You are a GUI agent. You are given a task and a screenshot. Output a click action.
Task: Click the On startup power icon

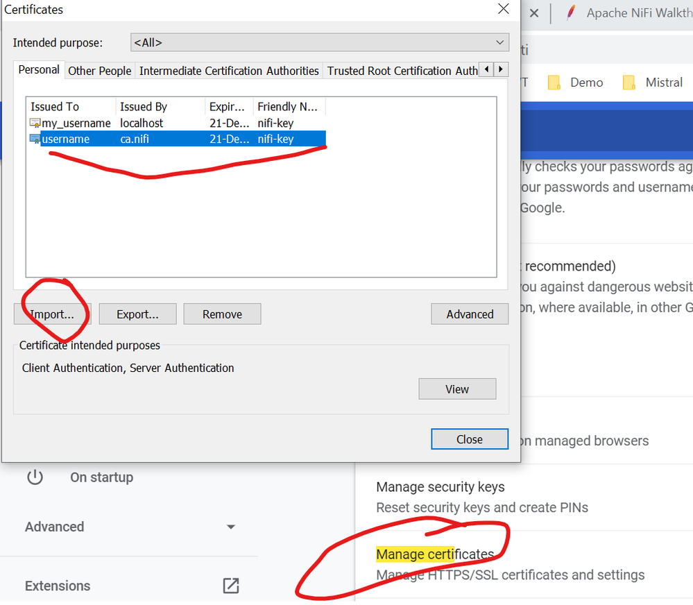[x=35, y=477]
